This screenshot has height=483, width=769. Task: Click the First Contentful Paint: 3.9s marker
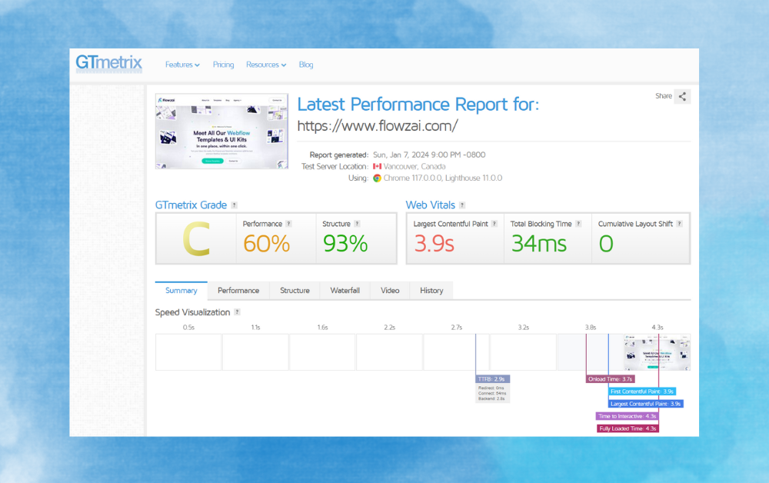pos(642,391)
